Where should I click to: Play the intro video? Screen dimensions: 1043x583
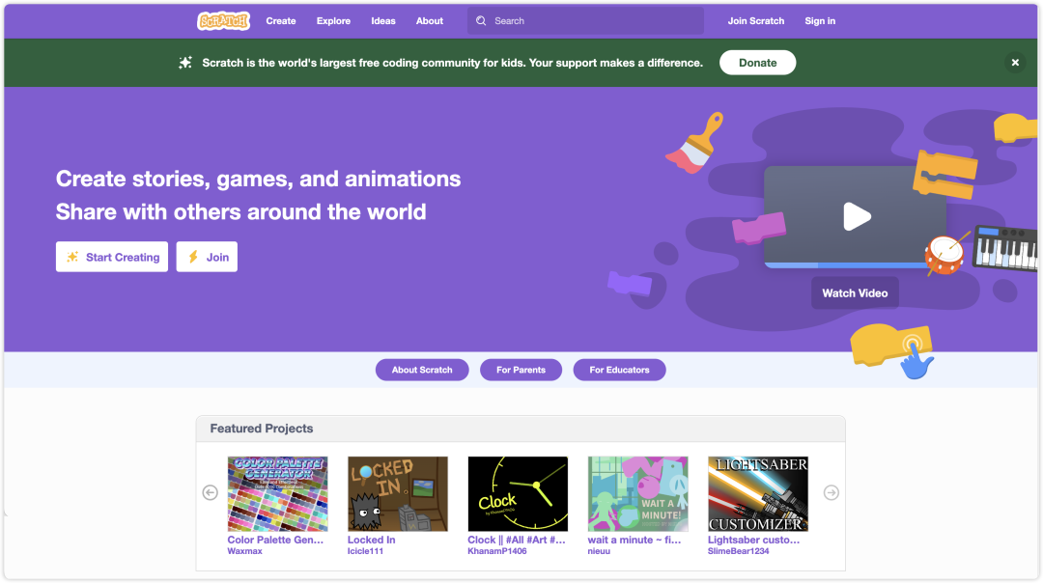coord(856,217)
